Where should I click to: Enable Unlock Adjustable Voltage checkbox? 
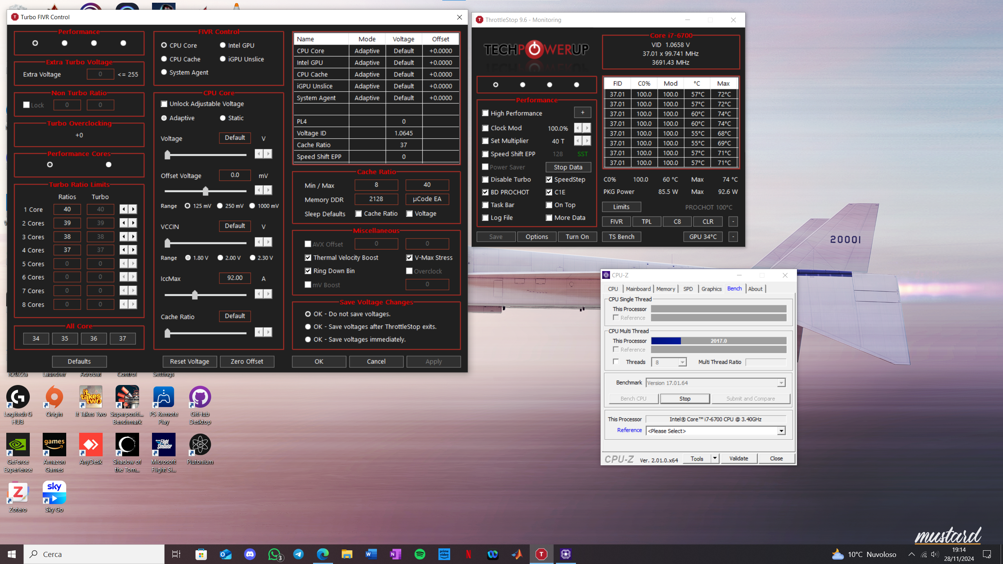[164, 104]
